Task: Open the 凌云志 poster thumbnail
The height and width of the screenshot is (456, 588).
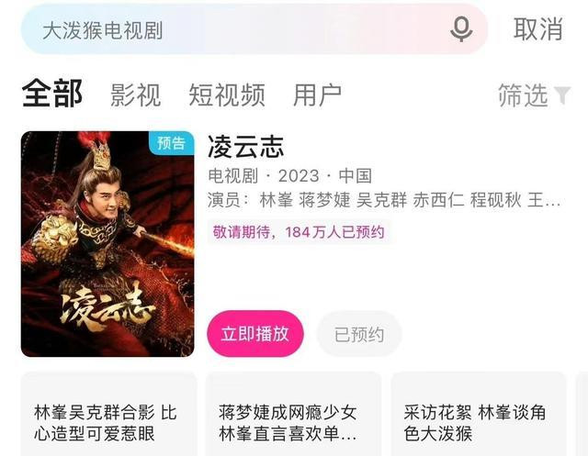Action: coord(107,244)
